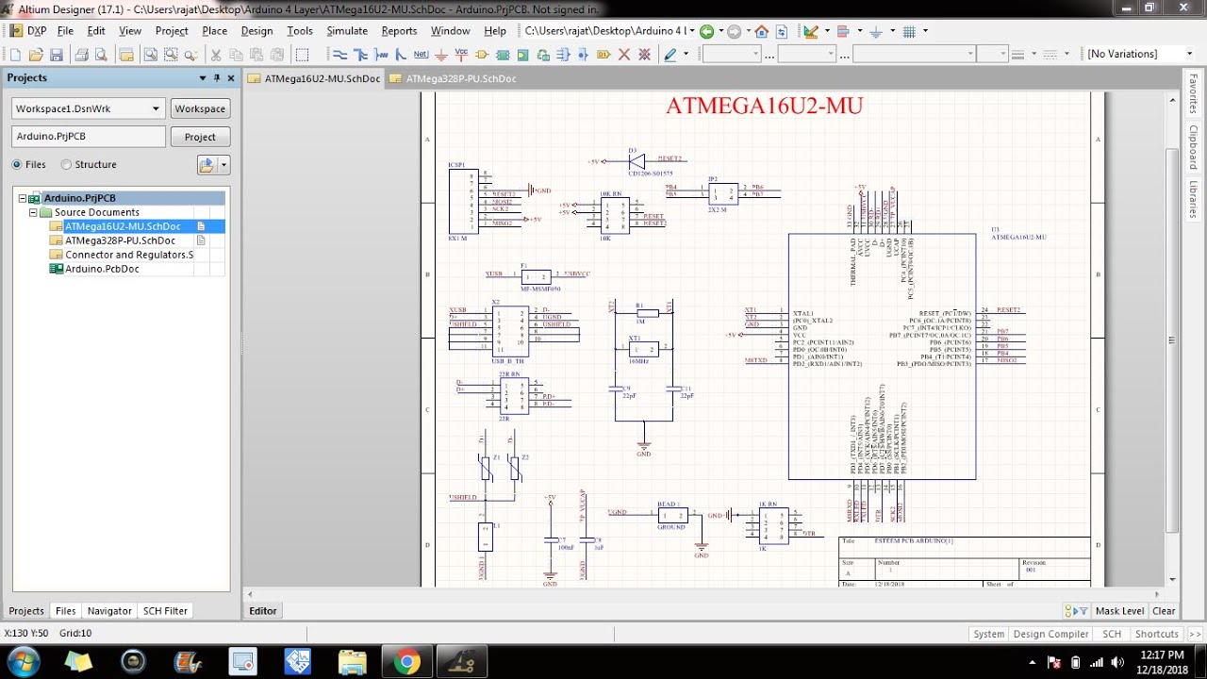Go to the Home page icon
The height and width of the screenshot is (679, 1207).
click(761, 31)
